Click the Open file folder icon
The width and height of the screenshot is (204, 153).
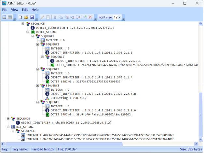pos(26,17)
